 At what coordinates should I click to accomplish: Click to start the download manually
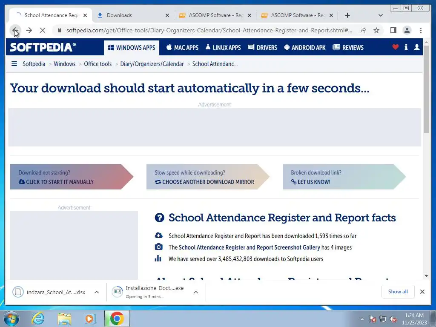click(72, 177)
